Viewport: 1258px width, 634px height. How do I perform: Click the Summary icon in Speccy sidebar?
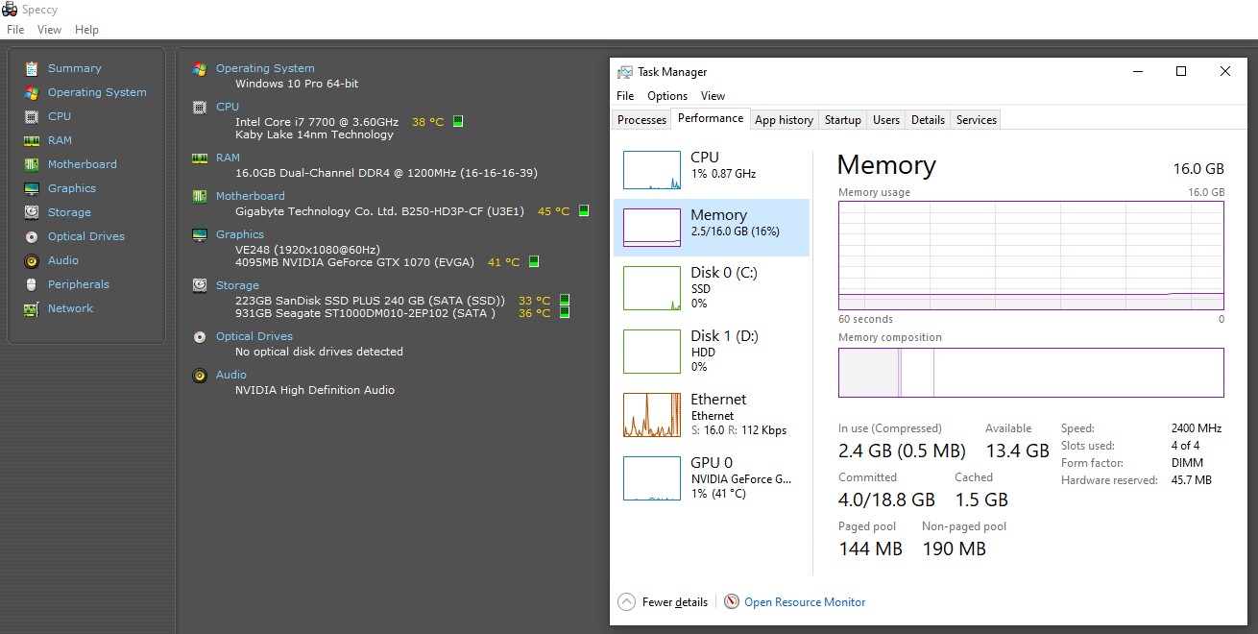click(32, 68)
